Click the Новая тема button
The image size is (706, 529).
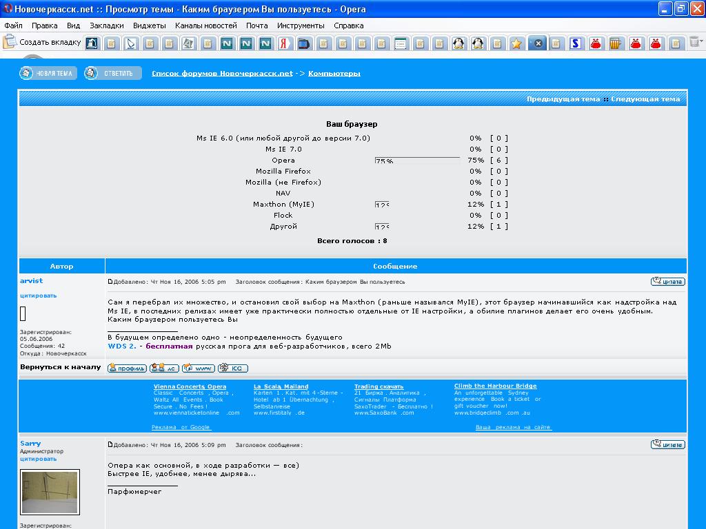48,73
